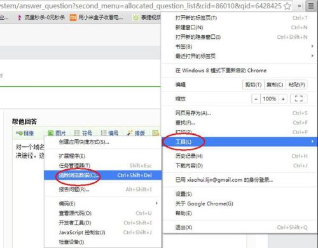Relaunch Chrome in Windows 8 mode
318x248 pixels.
pyautogui.click(x=240, y=71)
